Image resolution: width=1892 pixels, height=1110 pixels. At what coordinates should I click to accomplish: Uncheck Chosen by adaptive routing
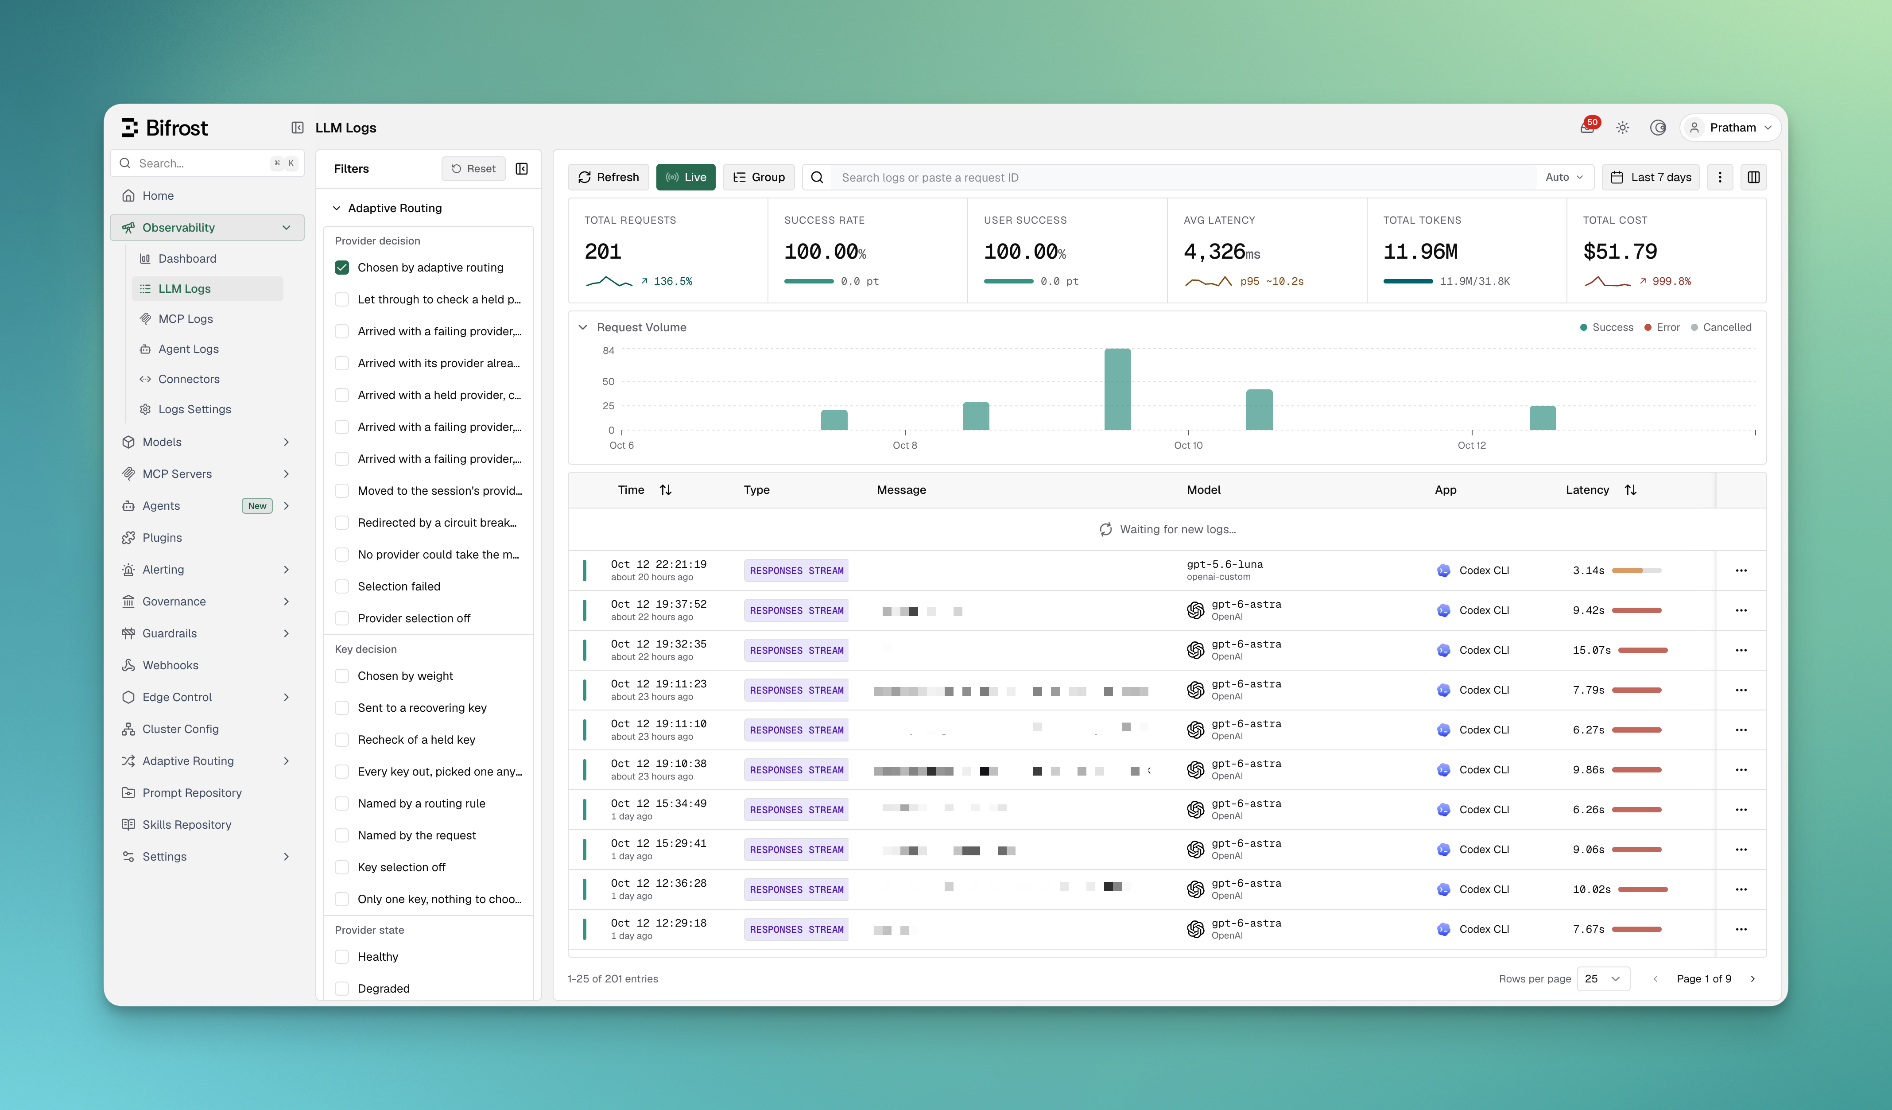coord(341,268)
